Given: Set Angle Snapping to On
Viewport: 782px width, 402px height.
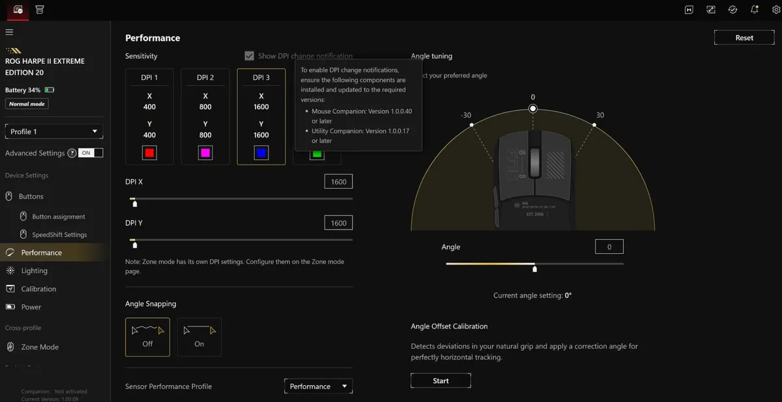Looking at the screenshot, I should click(199, 337).
